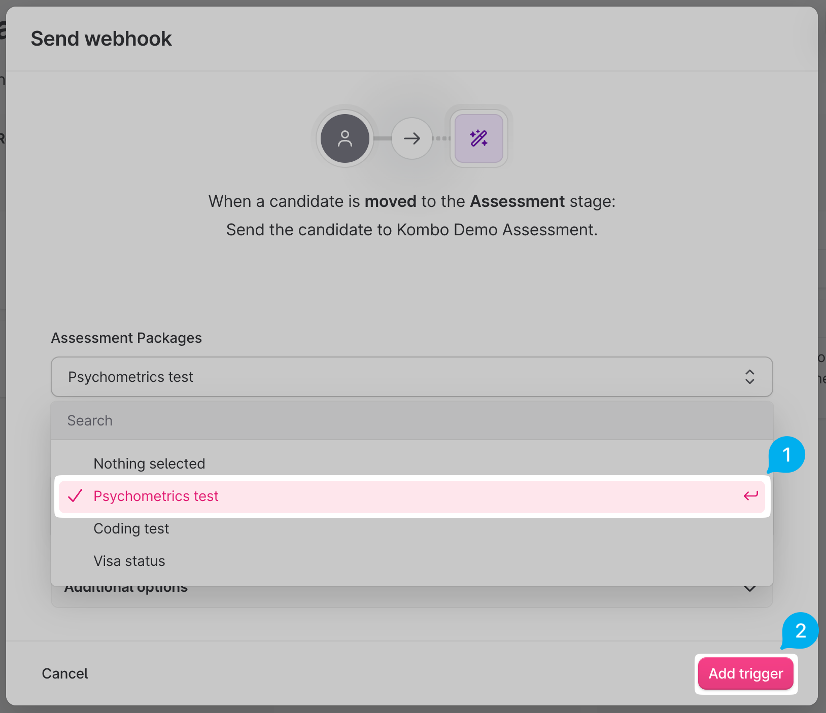Viewport: 826px width, 713px height.
Task: Select the Visa status option
Action: tap(129, 561)
